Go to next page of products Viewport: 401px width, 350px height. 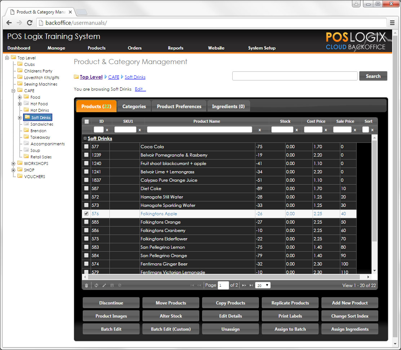244,286
